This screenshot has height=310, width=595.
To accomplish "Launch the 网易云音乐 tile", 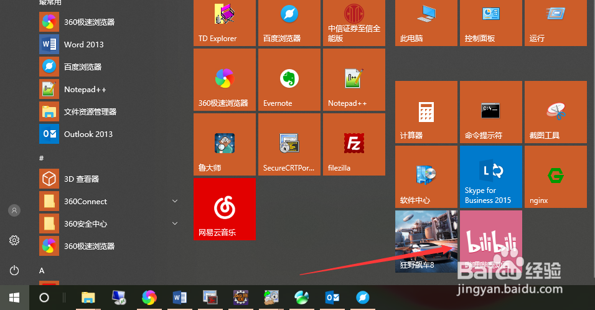I will tap(225, 209).
